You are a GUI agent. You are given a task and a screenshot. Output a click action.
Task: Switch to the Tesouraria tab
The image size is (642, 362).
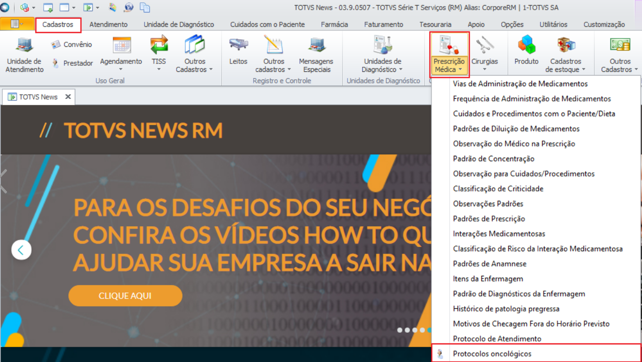pos(435,25)
